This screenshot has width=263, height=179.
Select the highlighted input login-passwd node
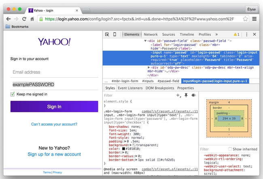181,58
